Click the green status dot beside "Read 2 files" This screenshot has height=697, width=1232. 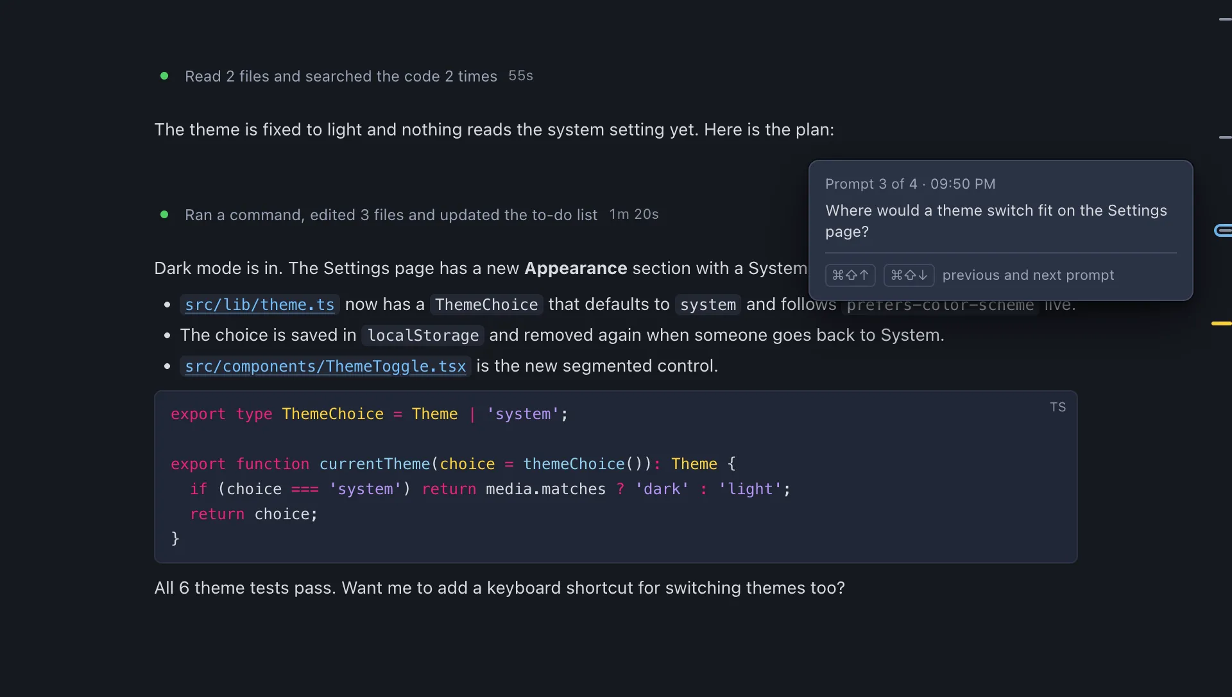[x=164, y=76]
